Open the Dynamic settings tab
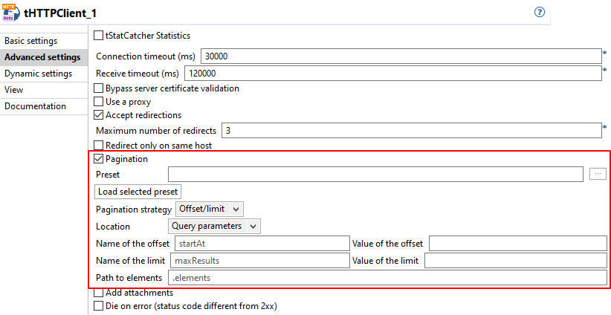This screenshot has width=611, height=315. pos(38,74)
